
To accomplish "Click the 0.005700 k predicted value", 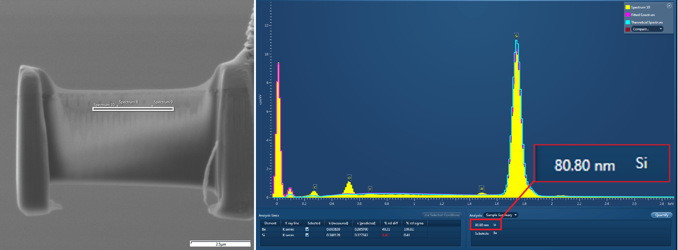I will [x=361, y=229].
